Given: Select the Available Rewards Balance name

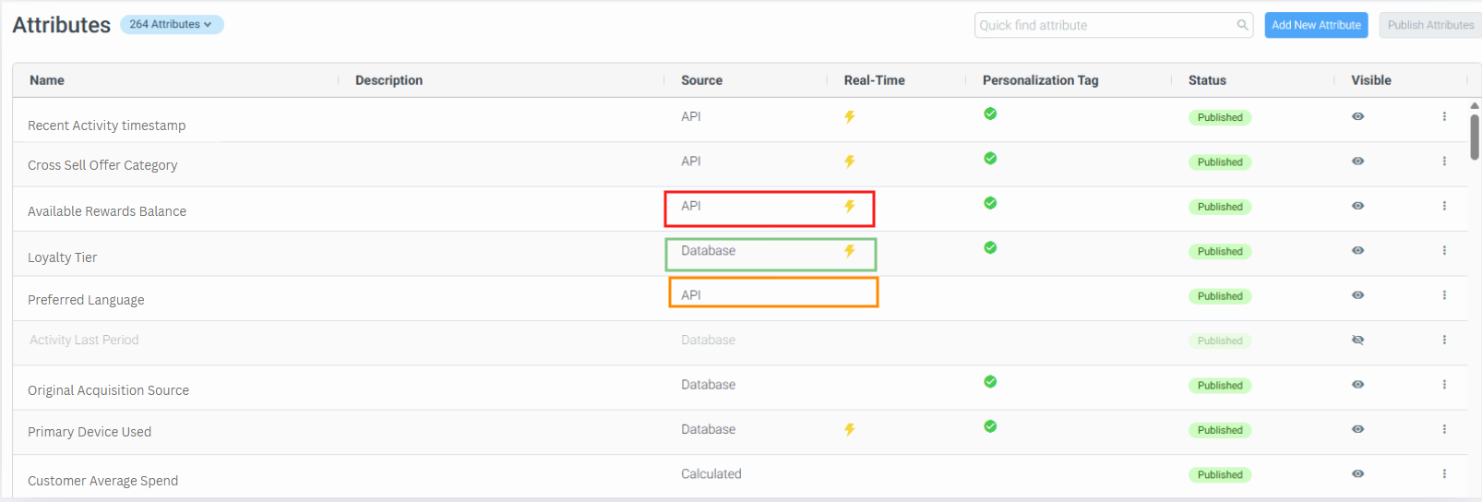Looking at the screenshot, I should click(x=107, y=211).
